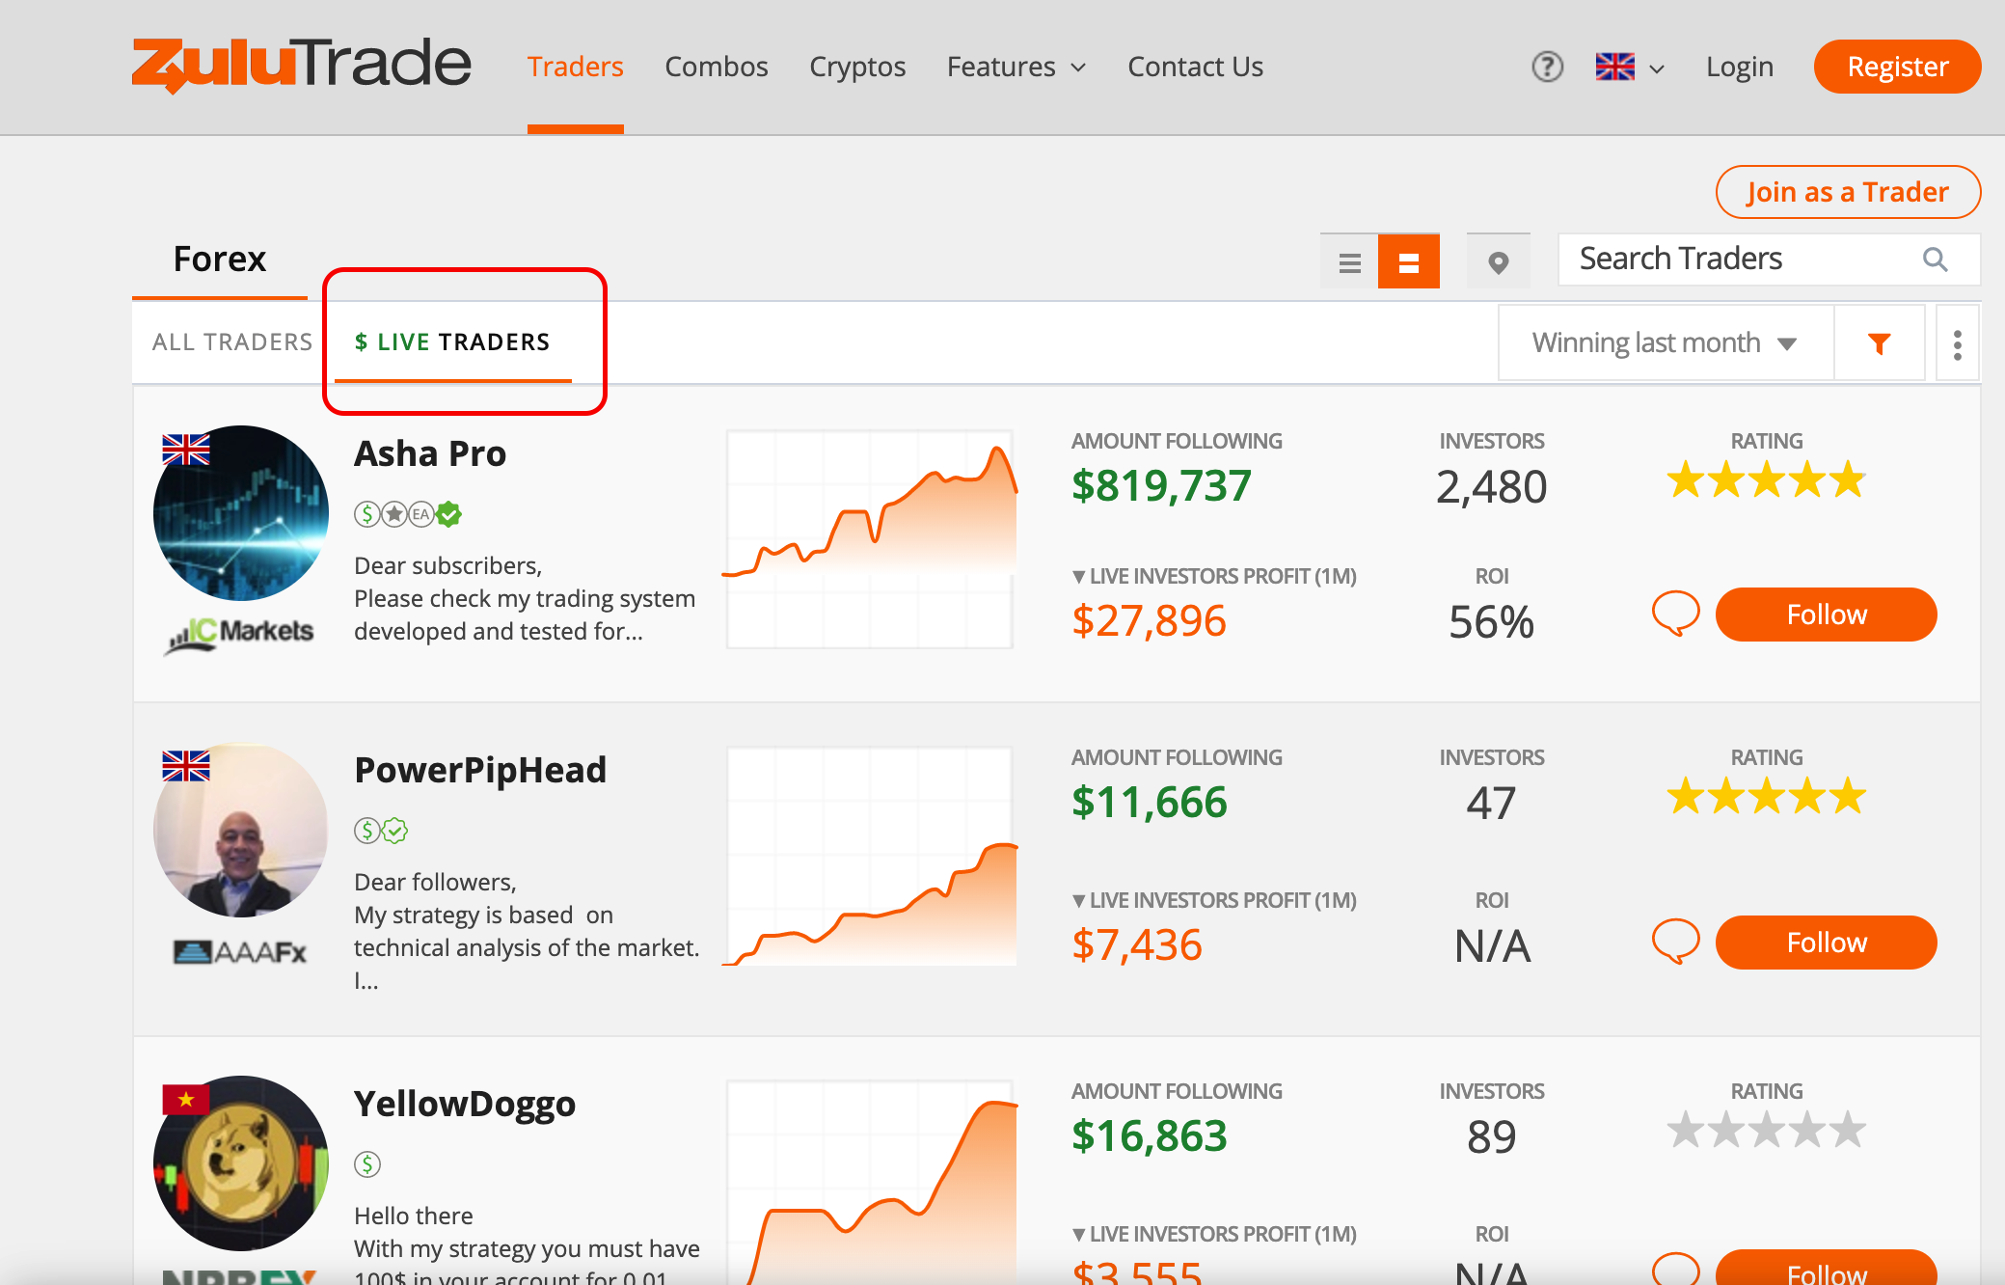Screen dimensions: 2005x1285
Task: Open PowerPipHead comment bubble icon
Action: click(1675, 942)
